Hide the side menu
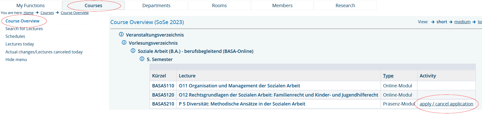Image resolution: width=482 pixels, height=118 pixels. click(x=16, y=60)
